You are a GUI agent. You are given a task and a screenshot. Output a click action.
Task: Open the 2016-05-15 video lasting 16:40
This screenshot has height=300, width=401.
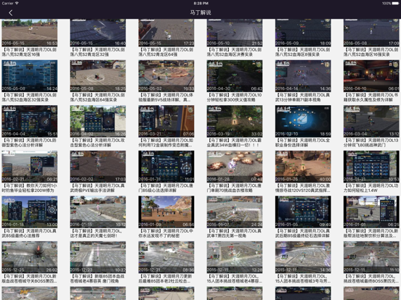[x=98, y=33]
